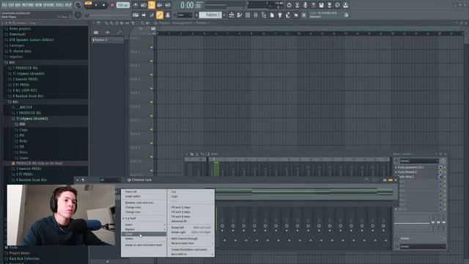Choose Create DirectWave instrument entry
Image resolution: width=469 pixels, height=264 pixels.
tap(191, 249)
